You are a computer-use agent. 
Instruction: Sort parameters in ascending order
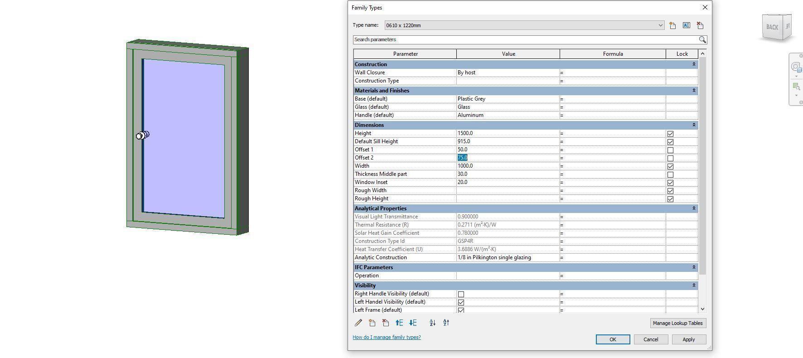pos(432,323)
